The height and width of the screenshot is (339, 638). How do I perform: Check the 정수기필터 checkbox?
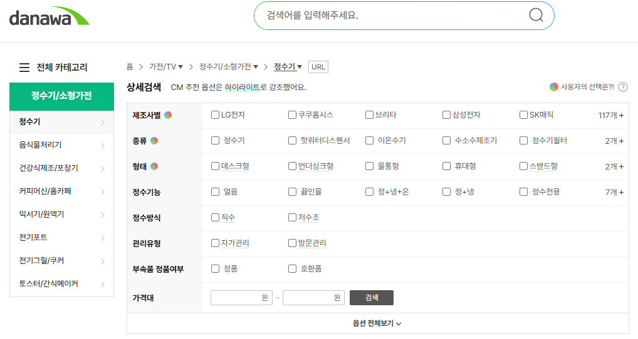point(524,141)
